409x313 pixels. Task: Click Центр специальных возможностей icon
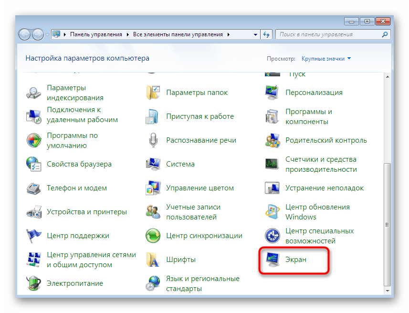(x=273, y=236)
